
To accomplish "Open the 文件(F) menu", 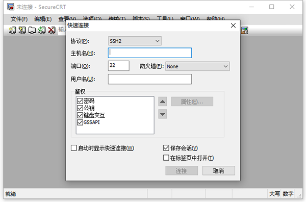I will point(19,19).
